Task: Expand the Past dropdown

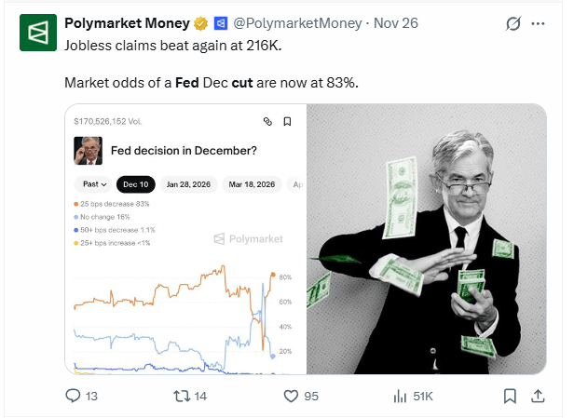Action: tap(94, 184)
